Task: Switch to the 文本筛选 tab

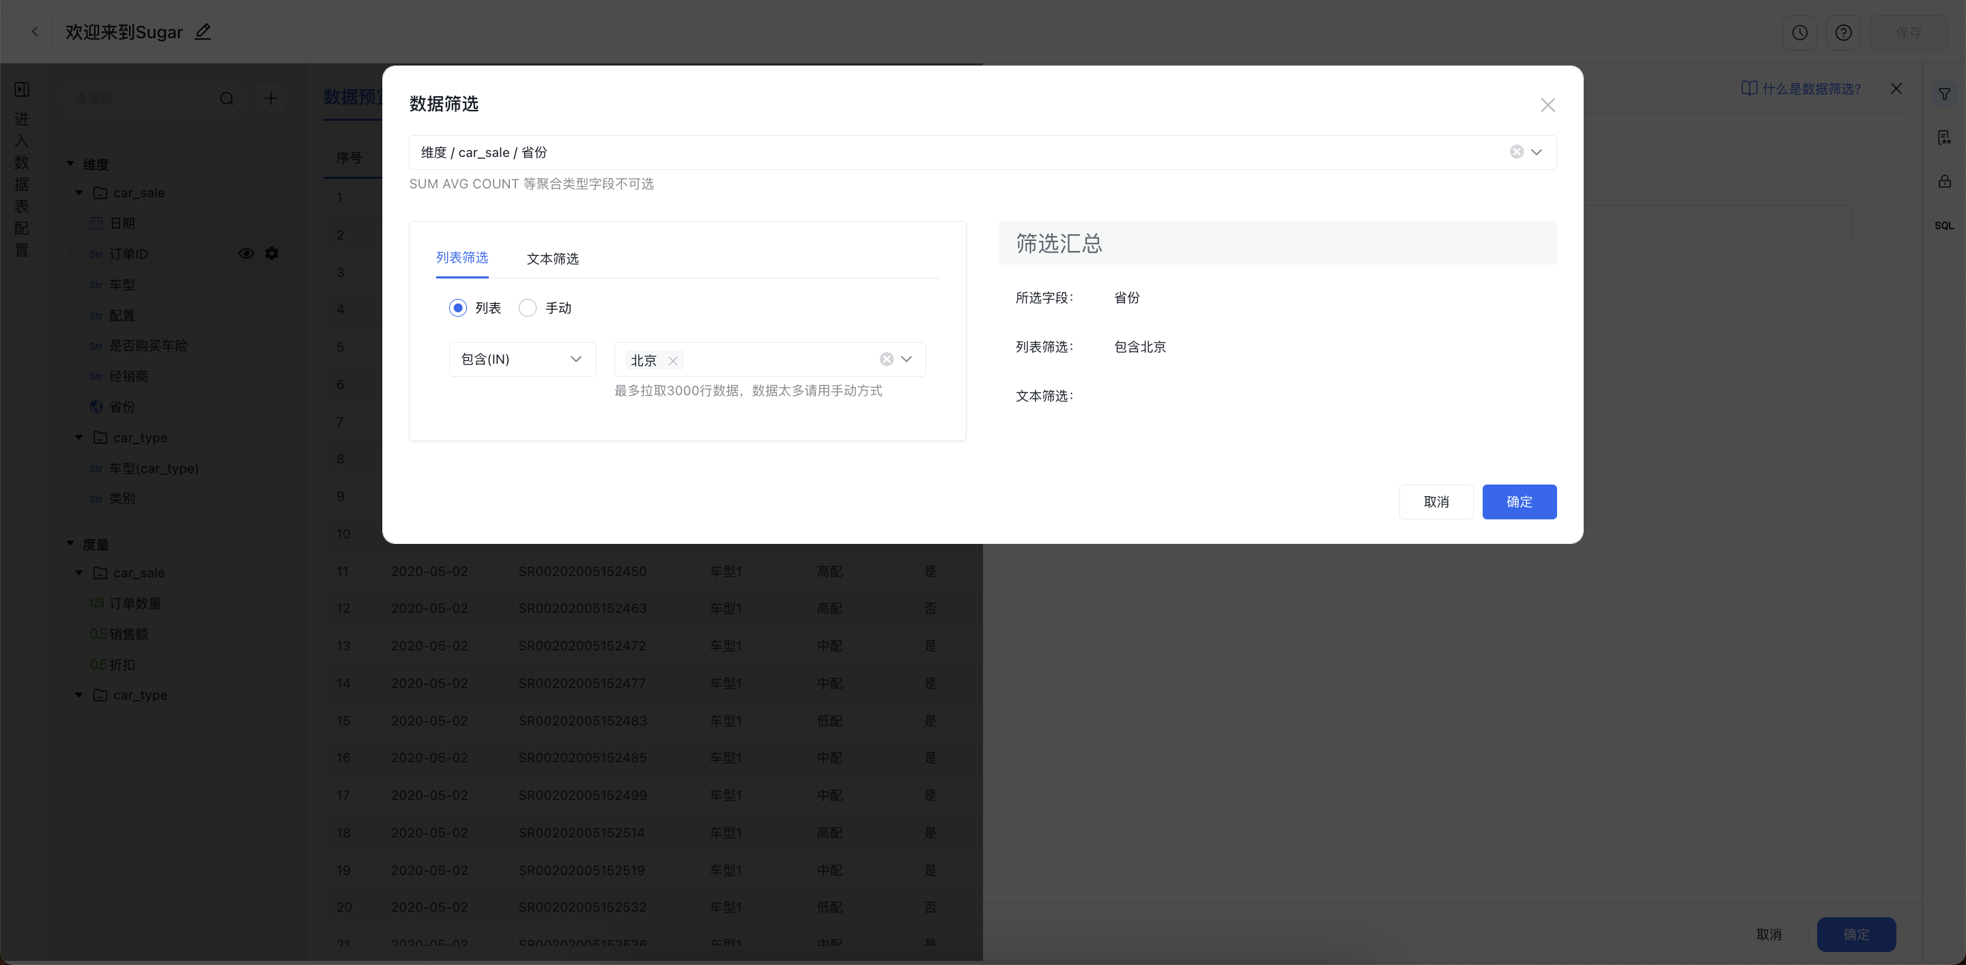Action: click(552, 259)
